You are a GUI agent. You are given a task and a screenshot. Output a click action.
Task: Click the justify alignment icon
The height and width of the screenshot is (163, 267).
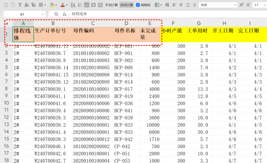(x=195, y=5)
